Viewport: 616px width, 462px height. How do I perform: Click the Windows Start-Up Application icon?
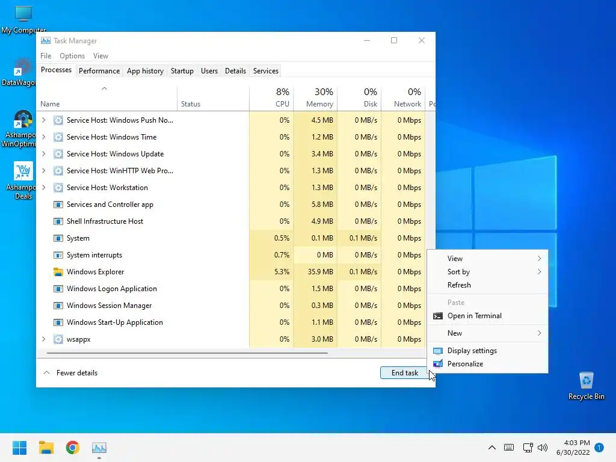pyautogui.click(x=58, y=322)
